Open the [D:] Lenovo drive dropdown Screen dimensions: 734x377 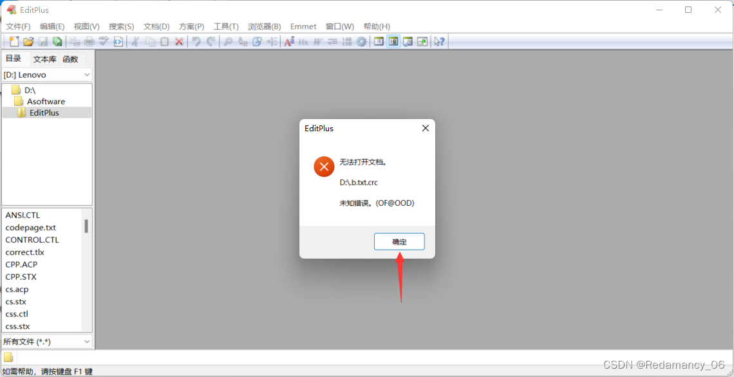pos(47,75)
